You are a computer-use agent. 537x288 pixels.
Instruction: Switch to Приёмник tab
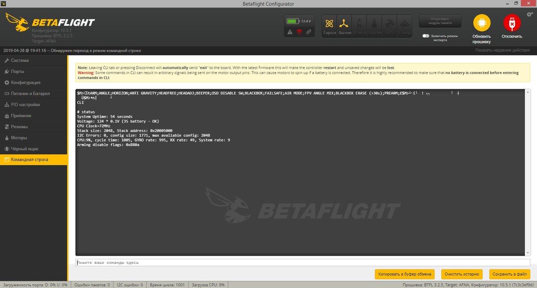34,116
